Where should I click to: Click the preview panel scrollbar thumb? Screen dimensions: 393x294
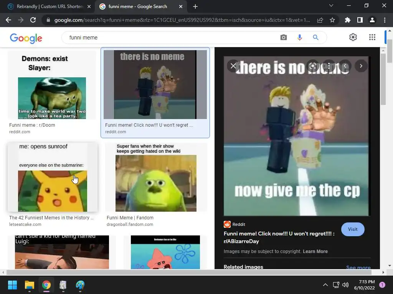point(383,79)
